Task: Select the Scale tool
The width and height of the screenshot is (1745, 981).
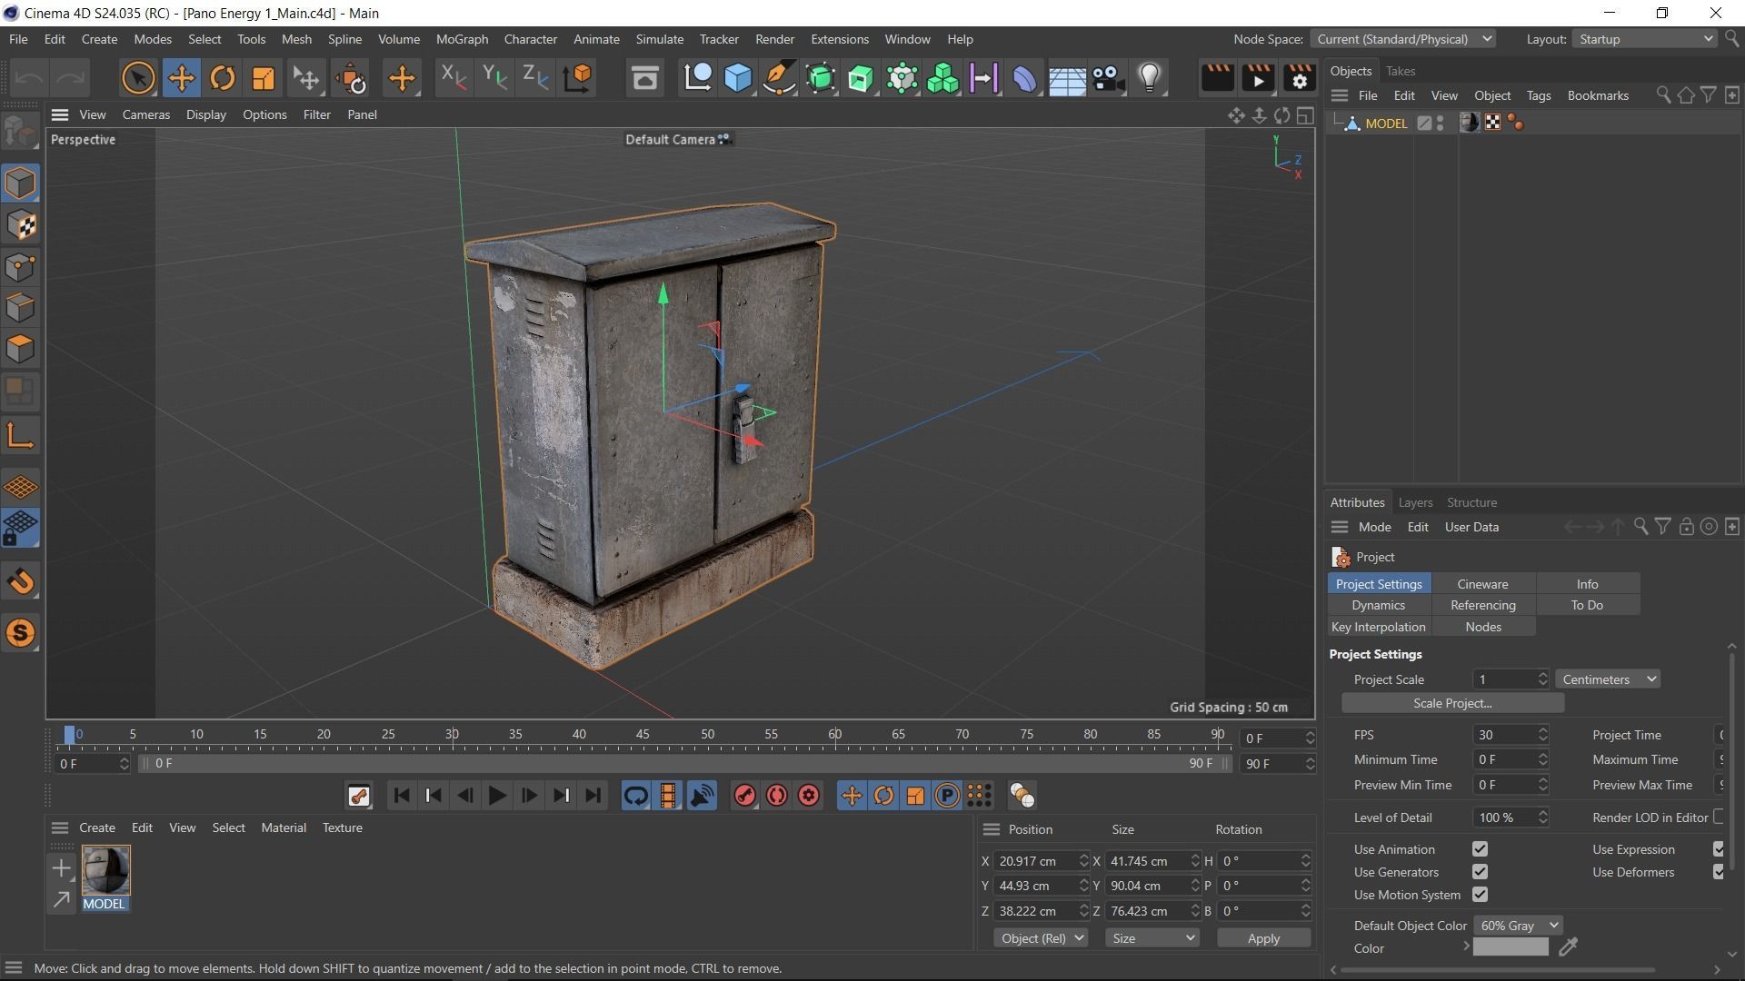Action: pos(263,78)
